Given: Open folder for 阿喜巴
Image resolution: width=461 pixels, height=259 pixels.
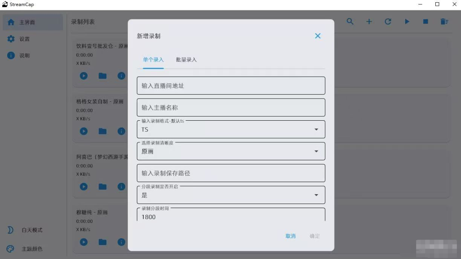Looking at the screenshot, I should pos(102,186).
